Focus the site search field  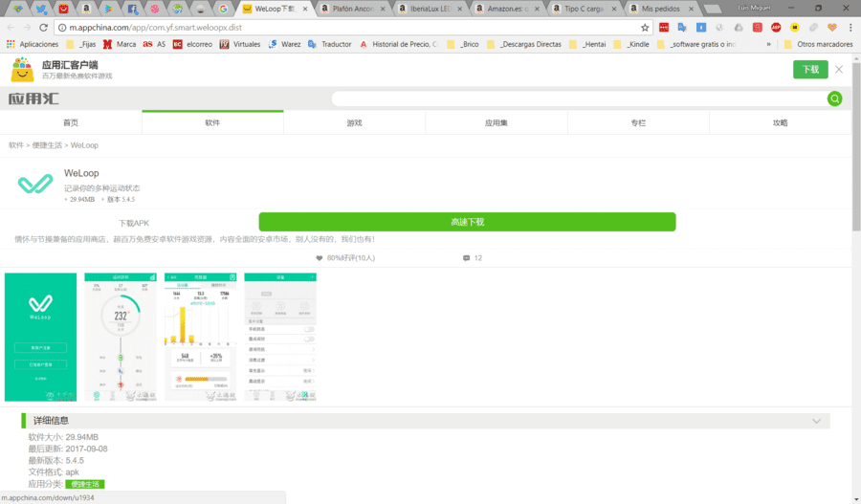(578, 99)
